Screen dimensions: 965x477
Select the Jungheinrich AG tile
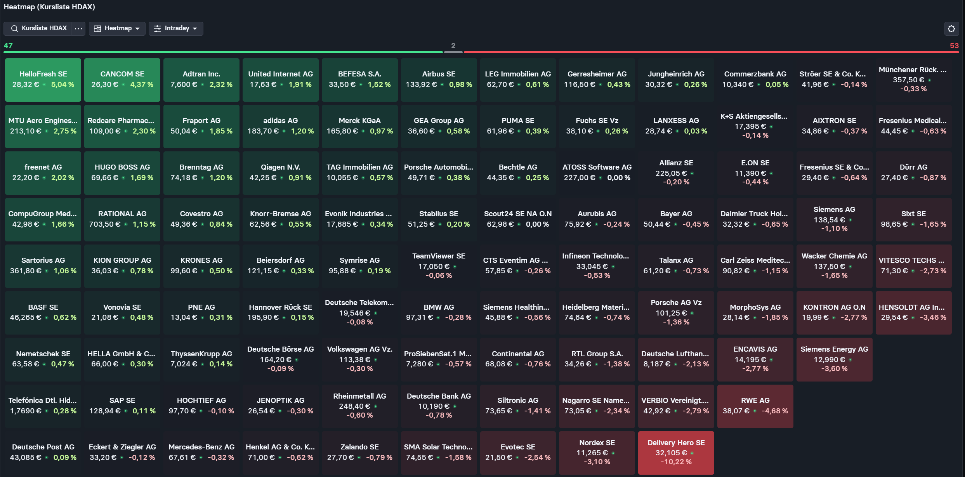pyautogui.click(x=676, y=80)
